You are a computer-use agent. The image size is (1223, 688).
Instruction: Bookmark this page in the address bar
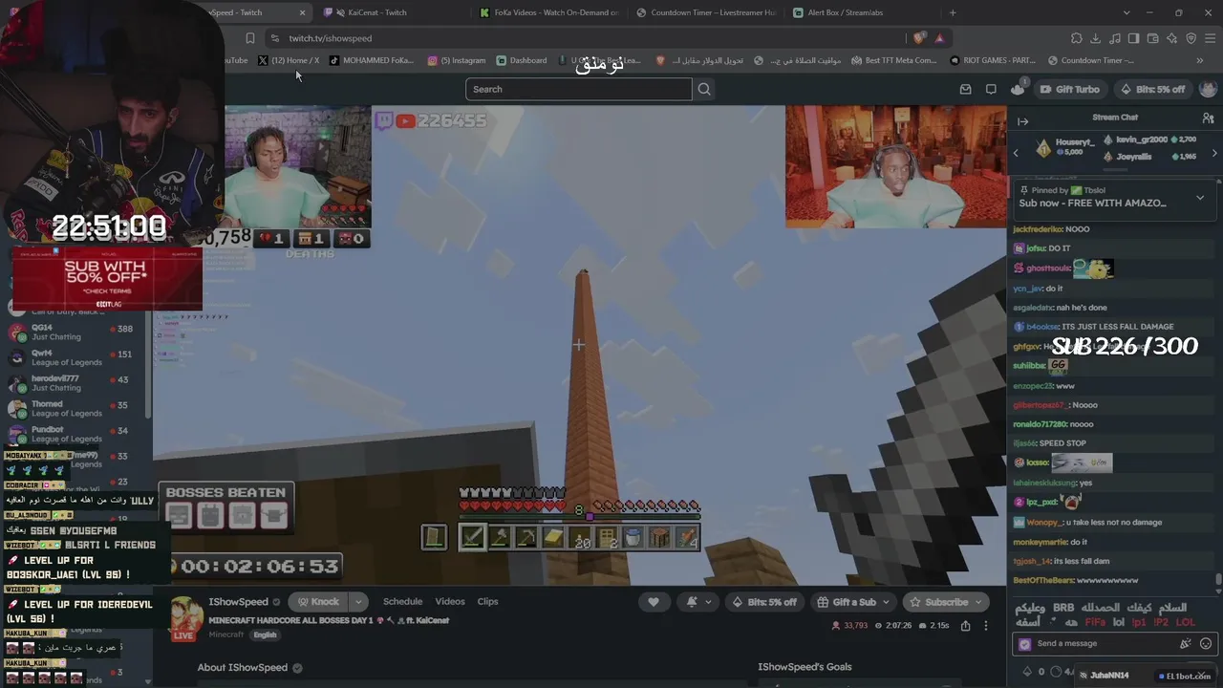tap(250, 38)
